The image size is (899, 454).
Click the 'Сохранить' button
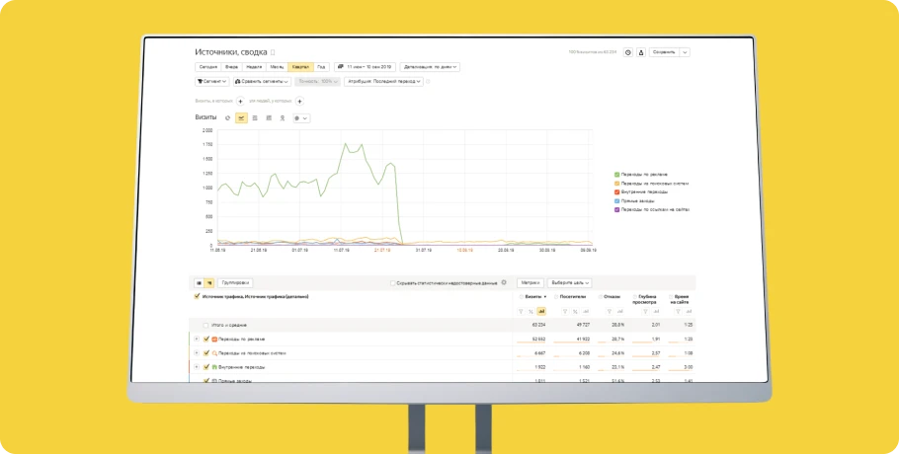tap(664, 52)
